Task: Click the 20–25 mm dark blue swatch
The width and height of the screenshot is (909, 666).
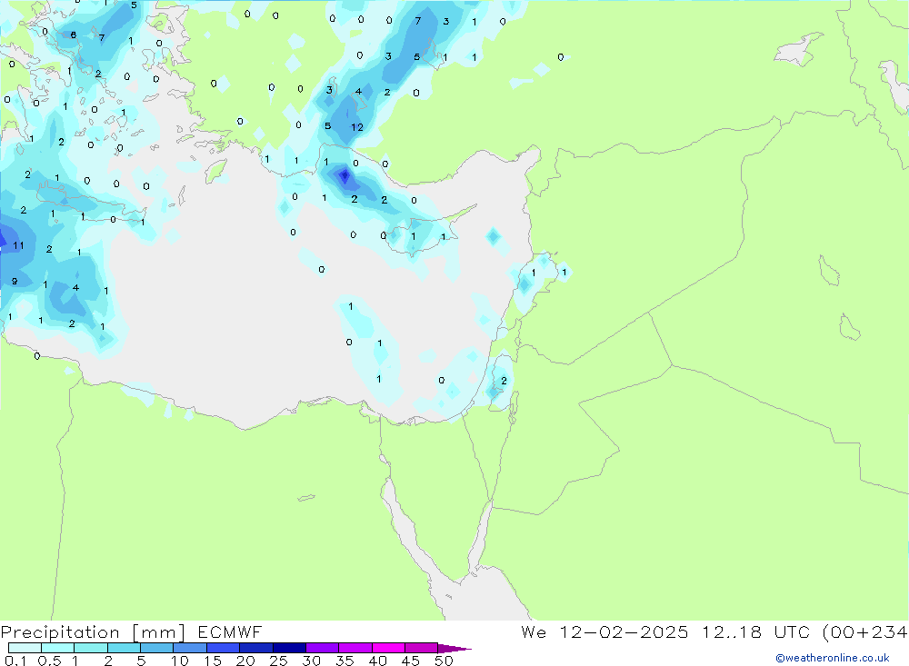Action: pos(256,648)
